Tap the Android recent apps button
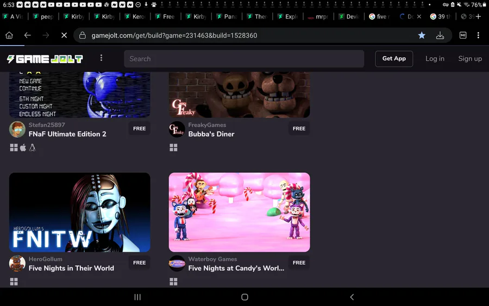489x306 pixels. [137, 297]
